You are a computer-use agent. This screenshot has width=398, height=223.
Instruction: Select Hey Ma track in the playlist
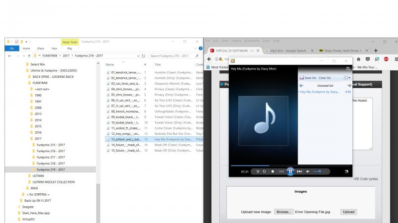tap(325, 92)
